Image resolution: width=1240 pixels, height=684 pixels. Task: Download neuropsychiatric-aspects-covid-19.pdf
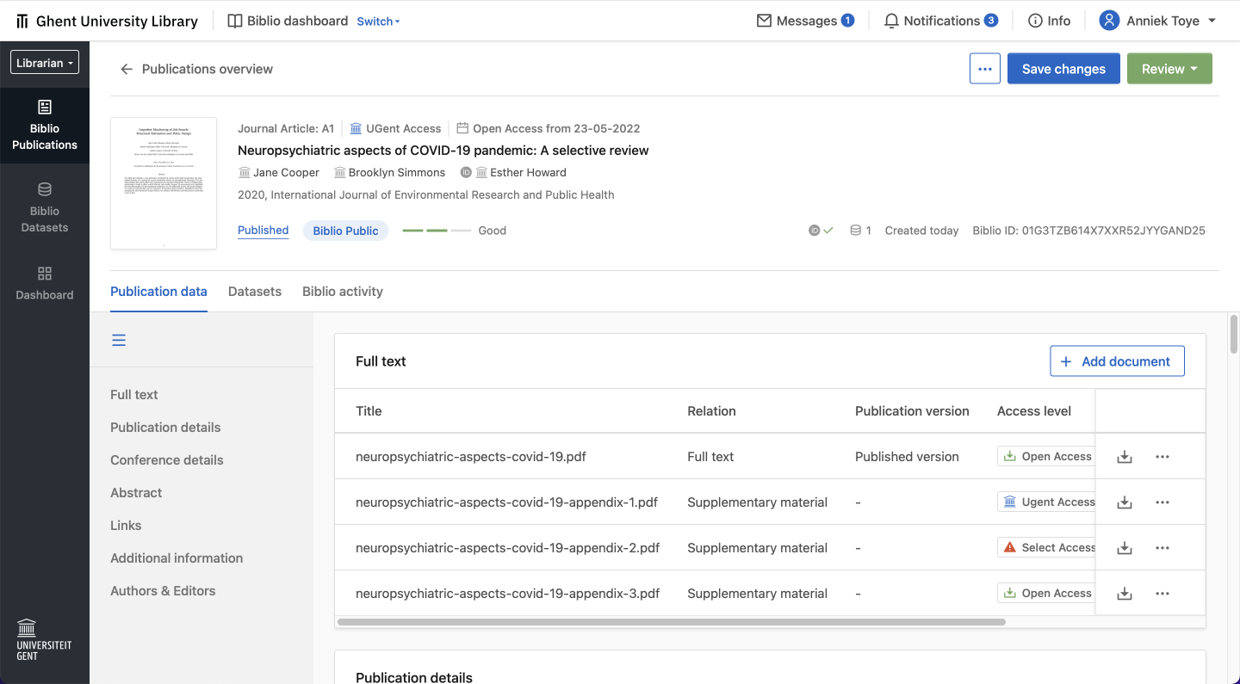[x=1124, y=456]
